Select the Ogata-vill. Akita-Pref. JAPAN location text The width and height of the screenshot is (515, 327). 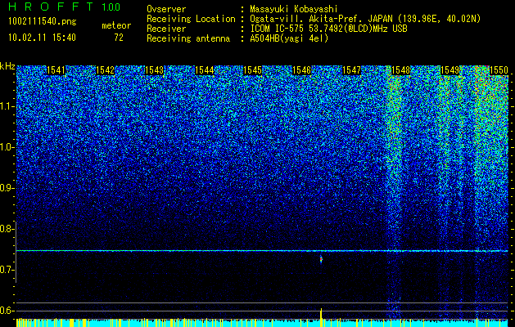click(x=365, y=19)
